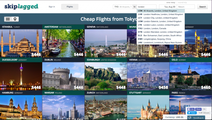Click the Facebook Share button
Viewport: 212px width, 120px height.
198,109
